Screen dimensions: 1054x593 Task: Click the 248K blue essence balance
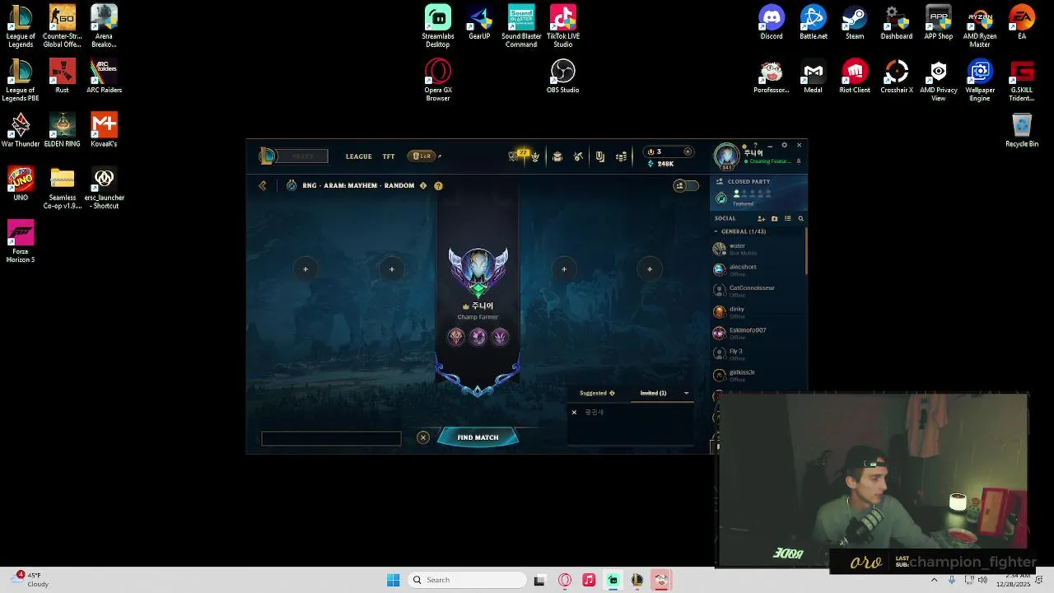[662, 164]
